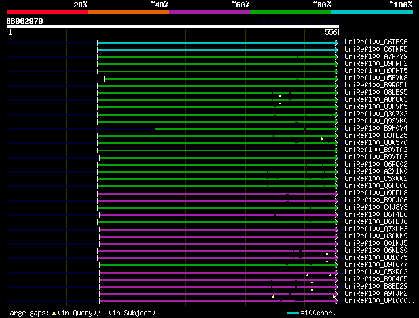Click the arrowhead next to UniRef100_B9H0Y4
The image size is (419, 318).
tap(337, 129)
